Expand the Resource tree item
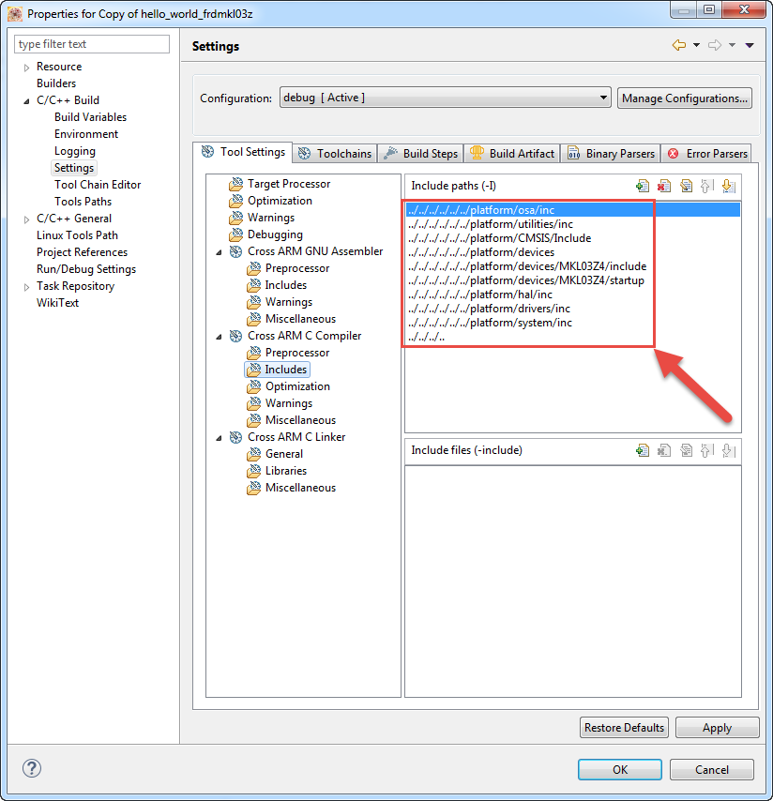Viewport: 773px width, 801px height. point(25,67)
